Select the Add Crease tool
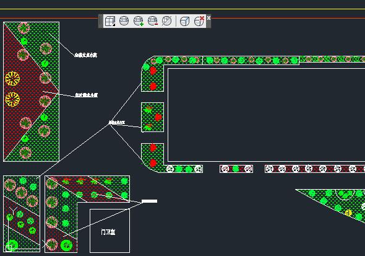The image size is (365, 256). pyautogui.click(x=184, y=21)
